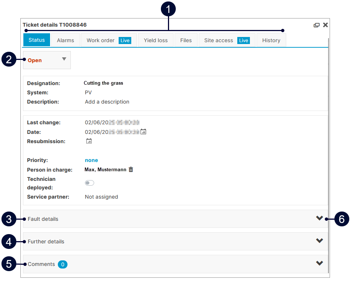The height and width of the screenshot is (287, 350).
Task: Click the calendar icon next to Date
Action: (x=143, y=132)
